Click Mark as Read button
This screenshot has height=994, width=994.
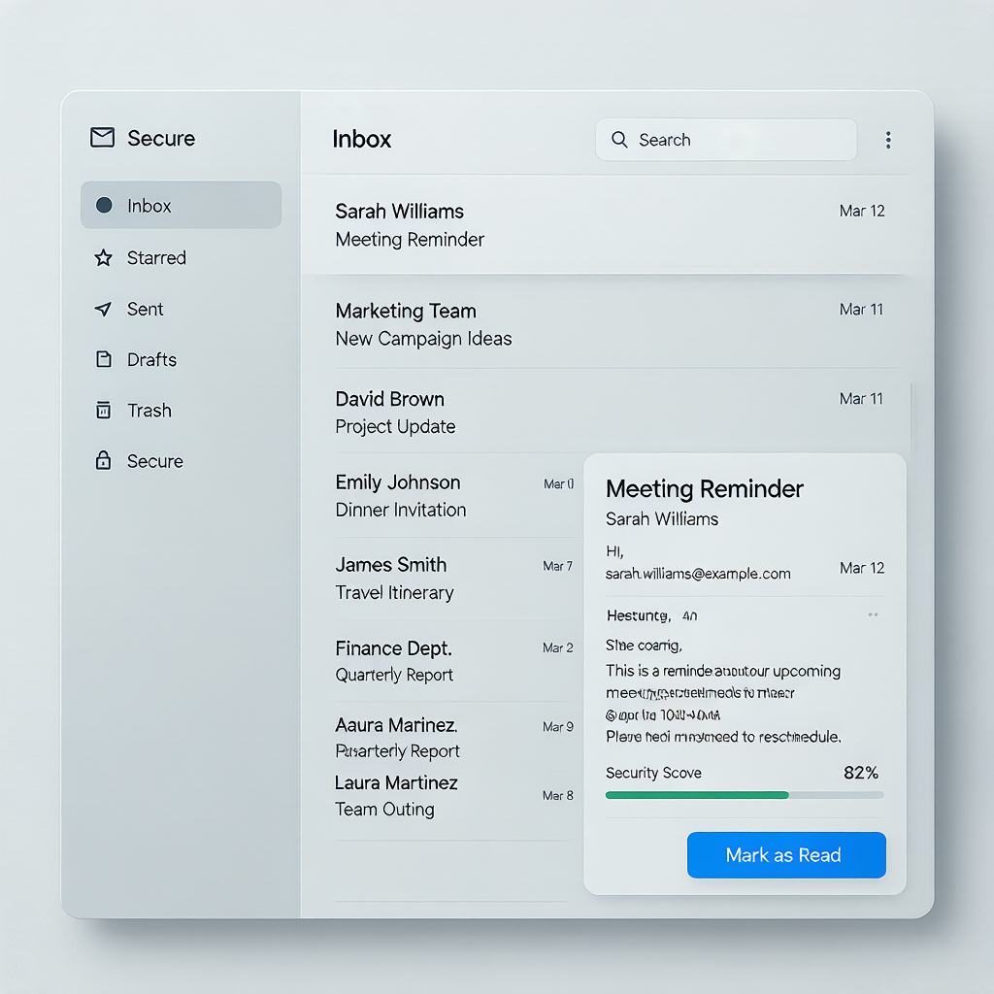coord(786,855)
